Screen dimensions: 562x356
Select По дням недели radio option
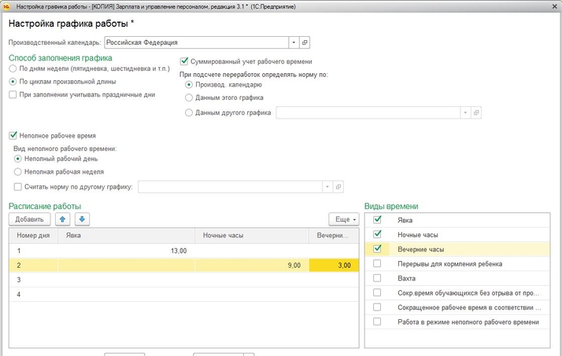coord(13,69)
